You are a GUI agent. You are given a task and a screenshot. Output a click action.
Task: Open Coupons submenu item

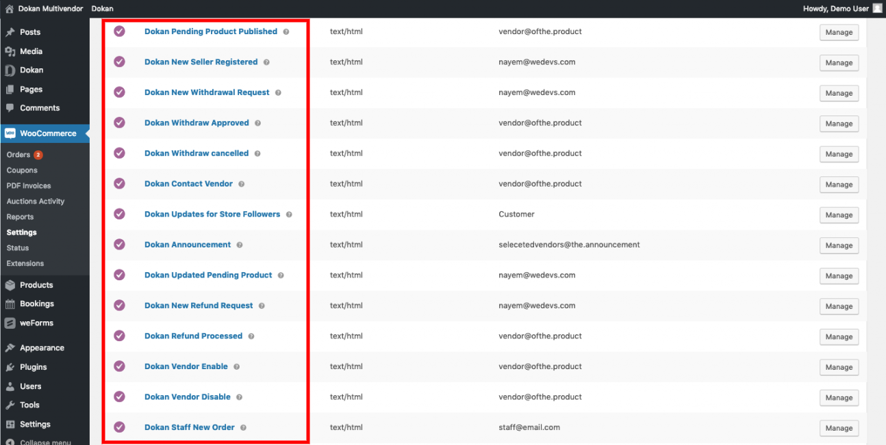coord(22,170)
